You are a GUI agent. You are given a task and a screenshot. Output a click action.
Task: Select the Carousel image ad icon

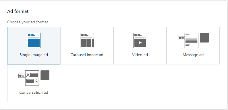[87, 40]
